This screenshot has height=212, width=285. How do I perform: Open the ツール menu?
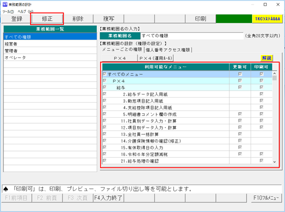[x=8, y=12]
